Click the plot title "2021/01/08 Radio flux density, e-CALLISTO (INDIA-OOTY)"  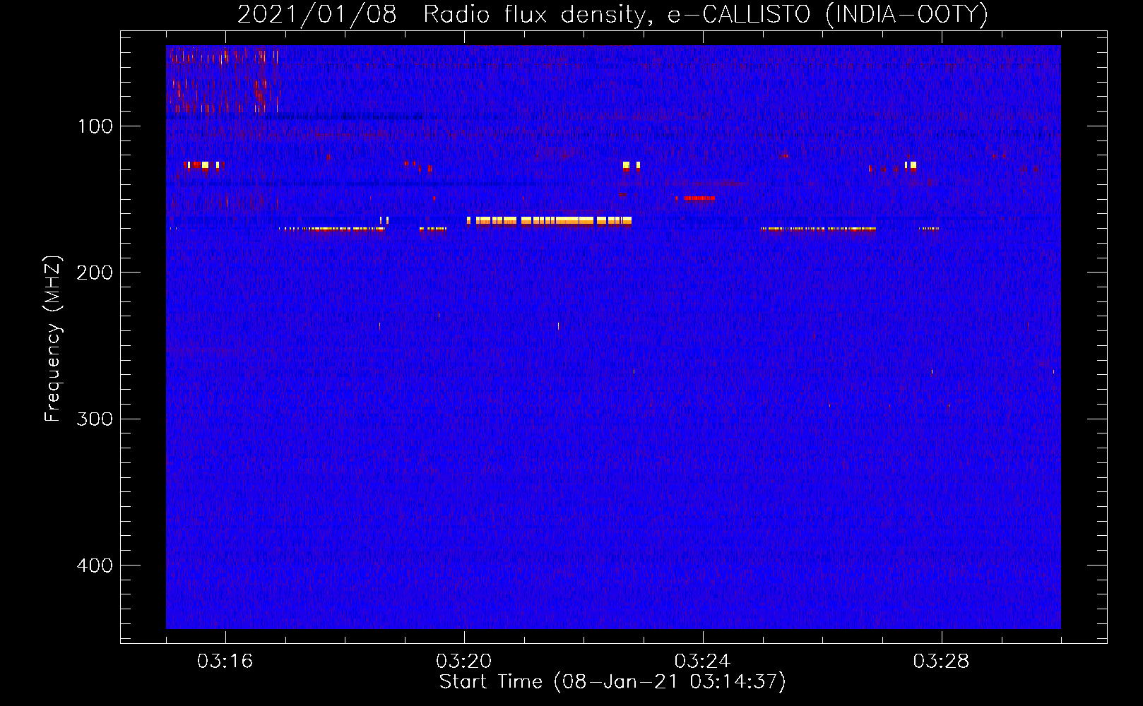coord(612,14)
